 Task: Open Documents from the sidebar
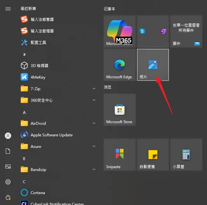8,151
